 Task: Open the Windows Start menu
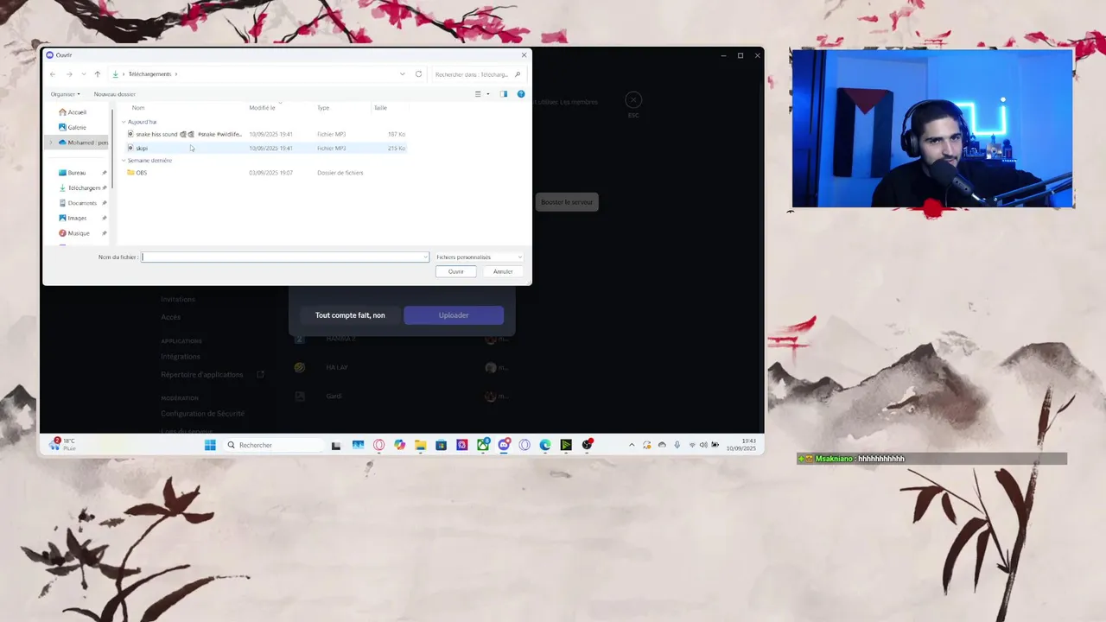coord(210,445)
